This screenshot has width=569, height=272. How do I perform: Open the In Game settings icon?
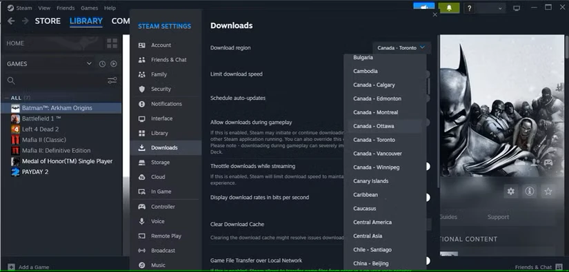point(142,191)
